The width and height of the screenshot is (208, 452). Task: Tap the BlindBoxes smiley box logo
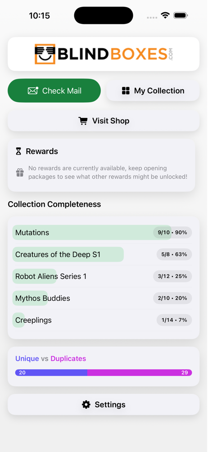tap(45, 54)
